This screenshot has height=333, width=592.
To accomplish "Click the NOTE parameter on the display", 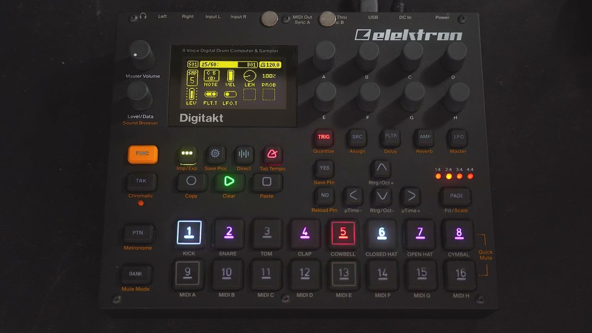I will [211, 79].
